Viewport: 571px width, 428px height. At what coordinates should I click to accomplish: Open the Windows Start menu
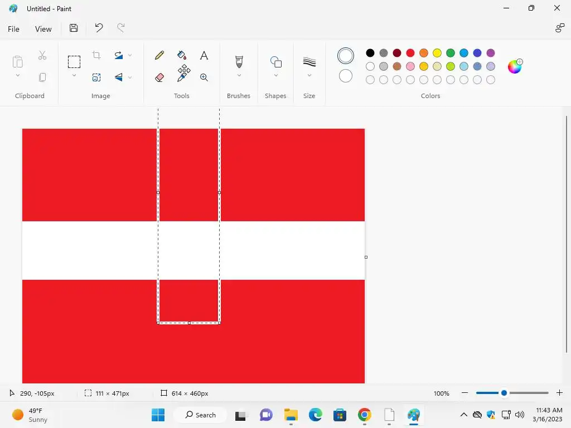(158, 415)
